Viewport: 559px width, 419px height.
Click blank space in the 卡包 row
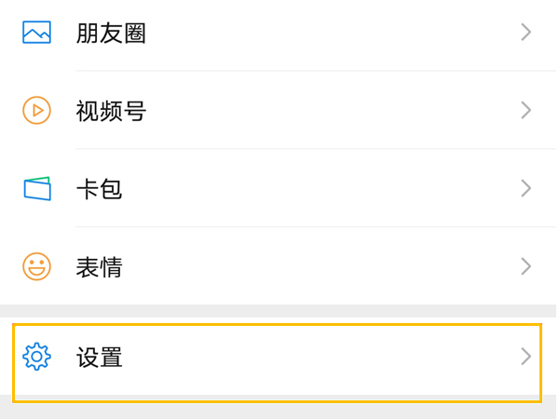point(326,189)
